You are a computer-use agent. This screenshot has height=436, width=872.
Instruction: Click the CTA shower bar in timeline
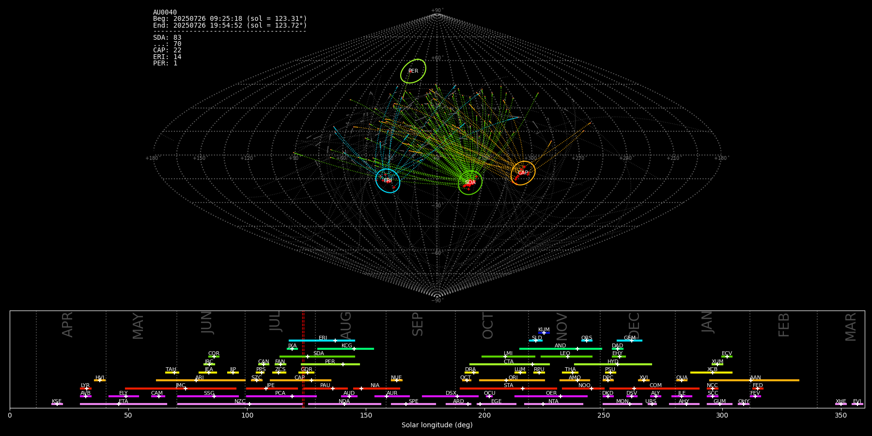click(510, 364)
